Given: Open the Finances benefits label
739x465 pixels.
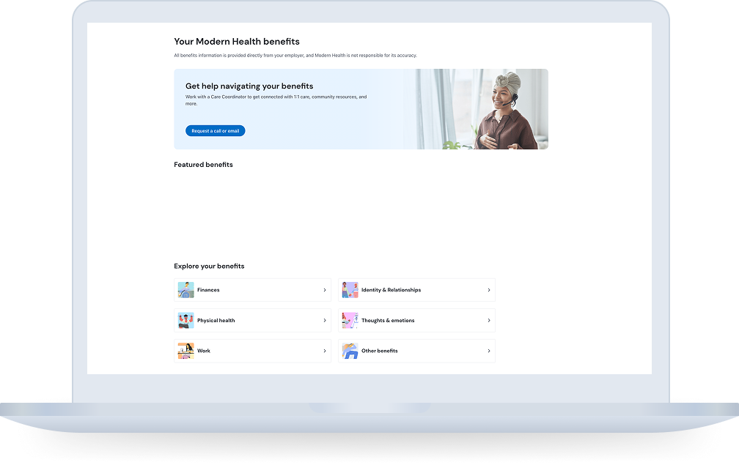Looking at the screenshot, I should [x=208, y=290].
